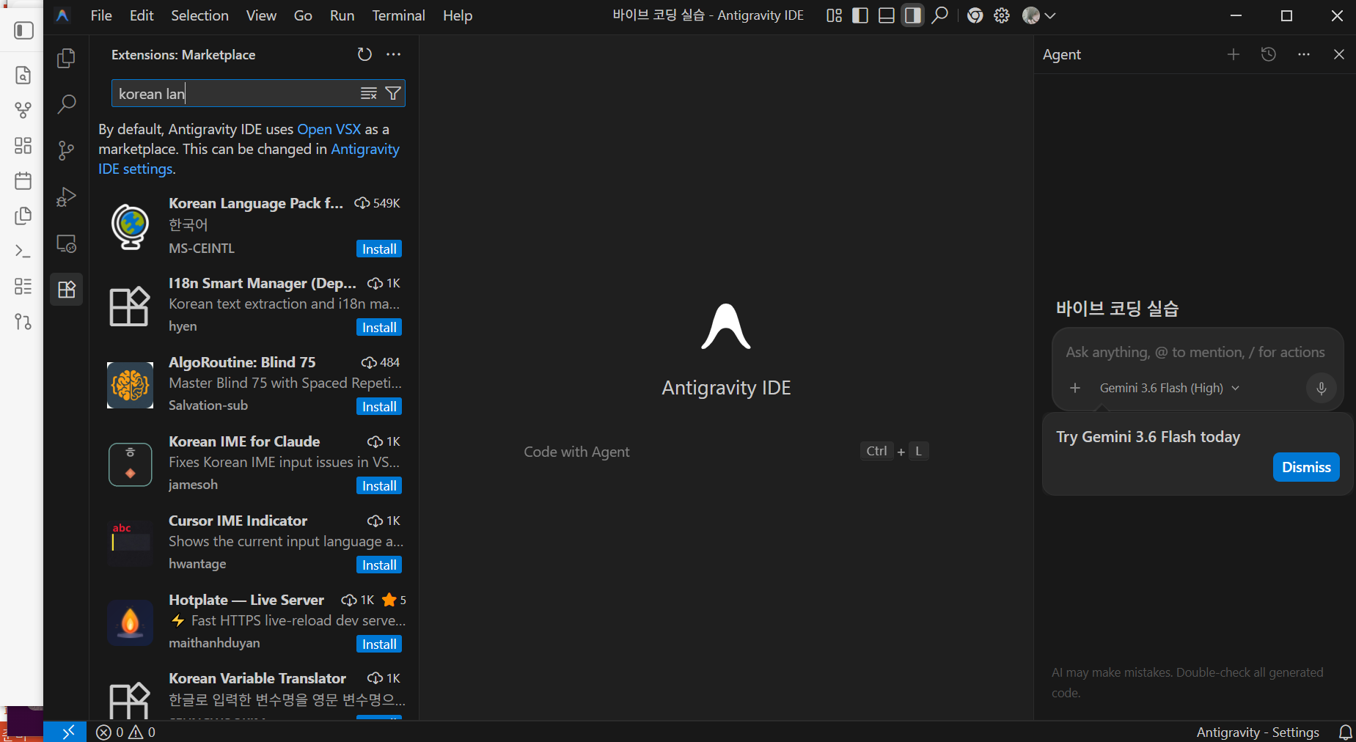Toggle the sidebar icon in the left window

coord(23,30)
